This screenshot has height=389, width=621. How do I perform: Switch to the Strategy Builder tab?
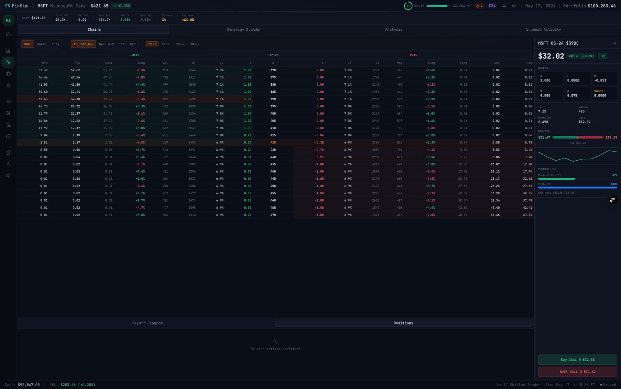click(x=244, y=29)
